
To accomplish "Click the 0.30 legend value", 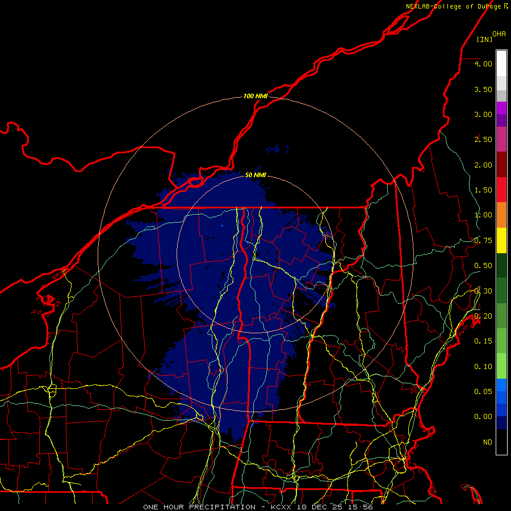I will [483, 291].
